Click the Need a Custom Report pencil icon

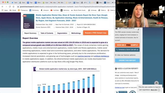click(116, 69)
